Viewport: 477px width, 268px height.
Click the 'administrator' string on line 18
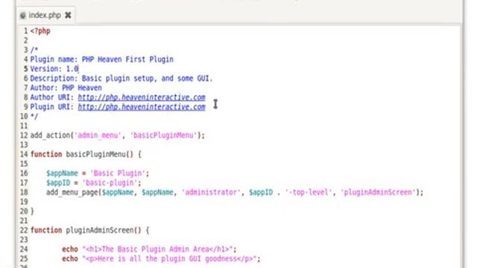(211, 192)
